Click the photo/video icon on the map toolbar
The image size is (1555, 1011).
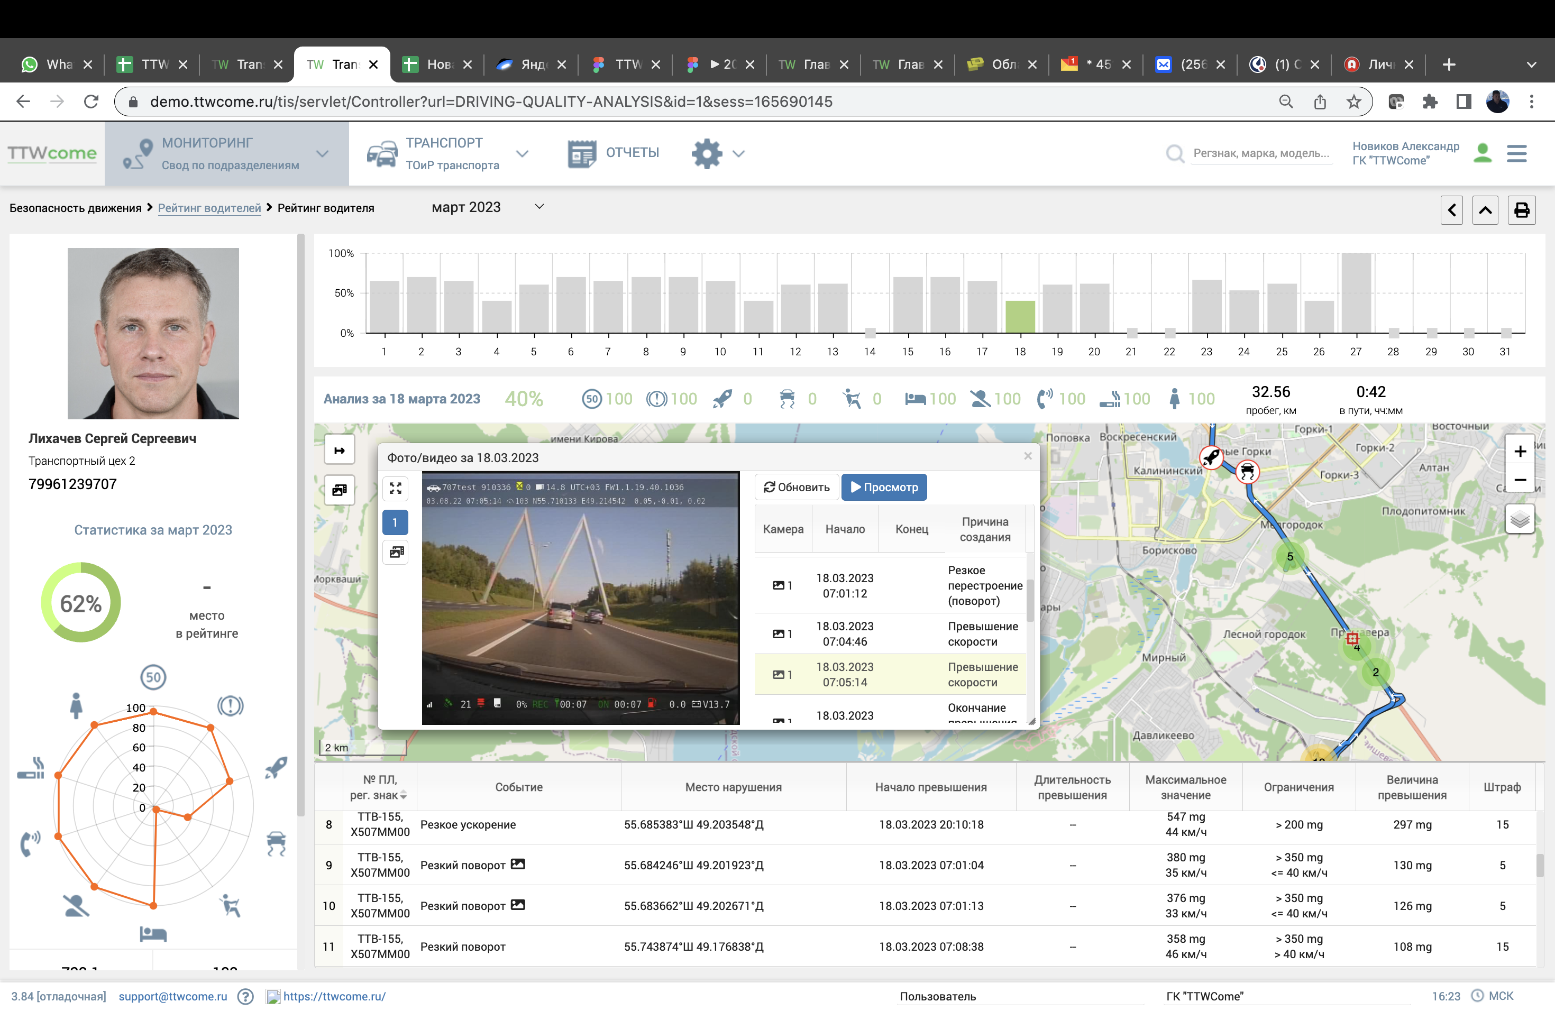(x=339, y=489)
